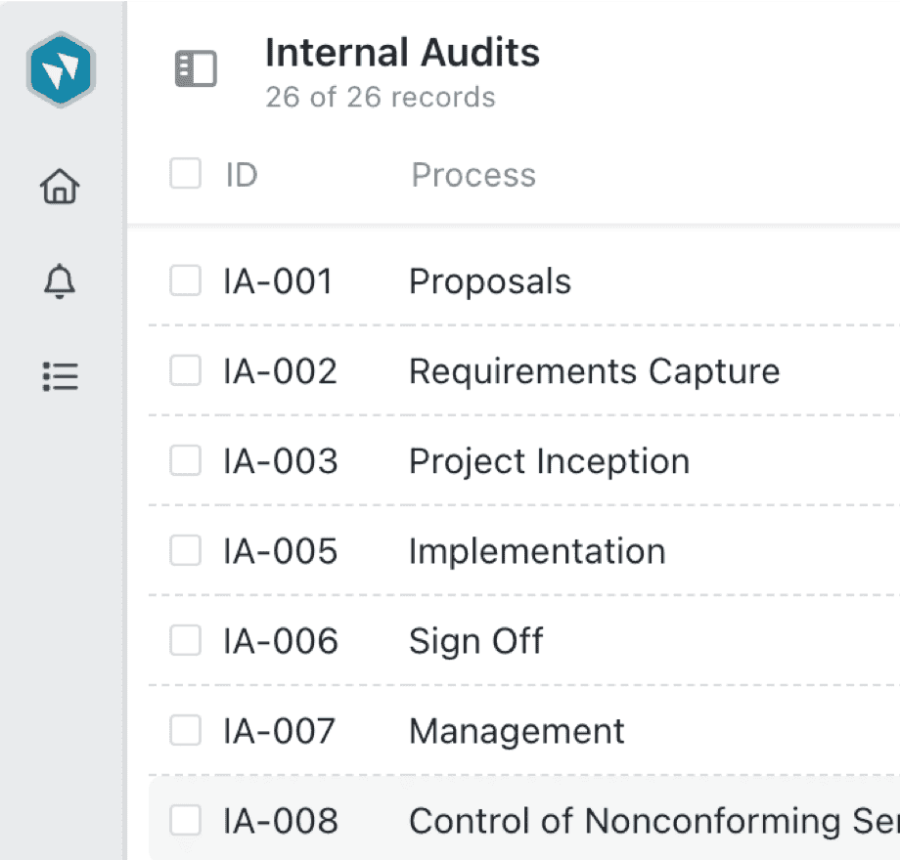900x860 pixels.
Task: Open record IA-008
Action: point(280,821)
